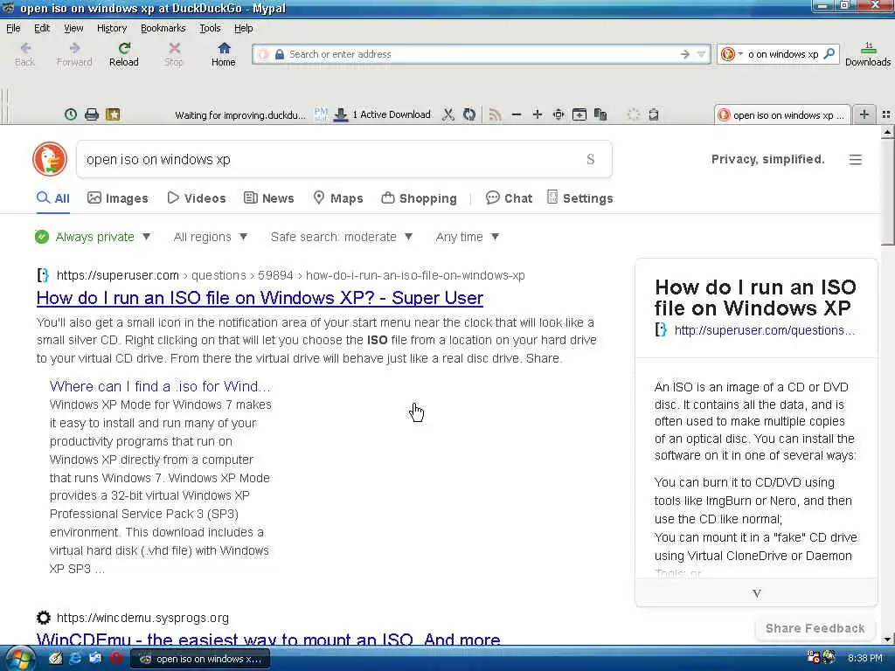Viewport: 895px width, 671px height.
Task: Open How do I run an ISO Super User link
Action: tap(260, 298)
